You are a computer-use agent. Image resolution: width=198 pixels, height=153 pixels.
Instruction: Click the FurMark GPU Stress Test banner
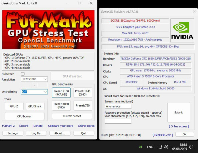click(48, 30)
